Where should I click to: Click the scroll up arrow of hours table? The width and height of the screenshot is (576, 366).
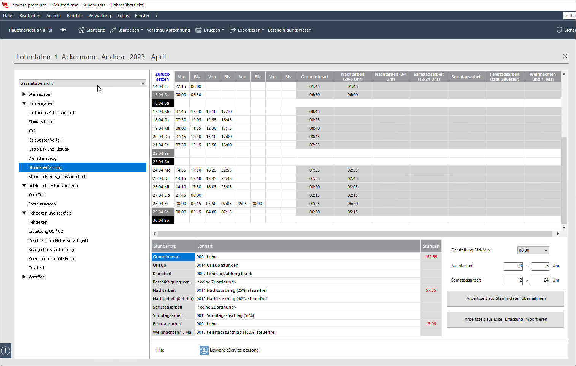pyautogui.click(x=564, y=75)
